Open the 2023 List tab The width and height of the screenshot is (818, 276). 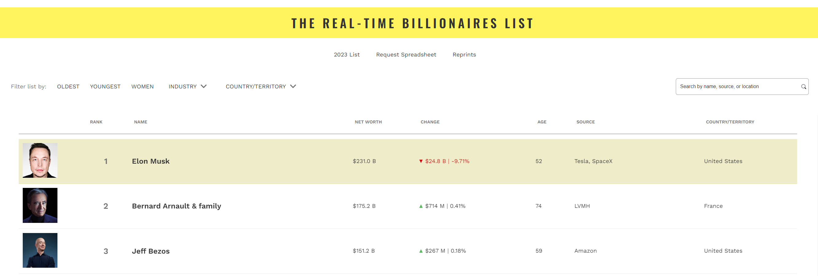(346, 55)
